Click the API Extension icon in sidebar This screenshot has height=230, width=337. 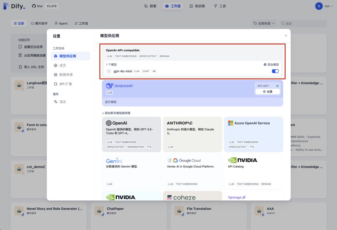pos(56,84)
